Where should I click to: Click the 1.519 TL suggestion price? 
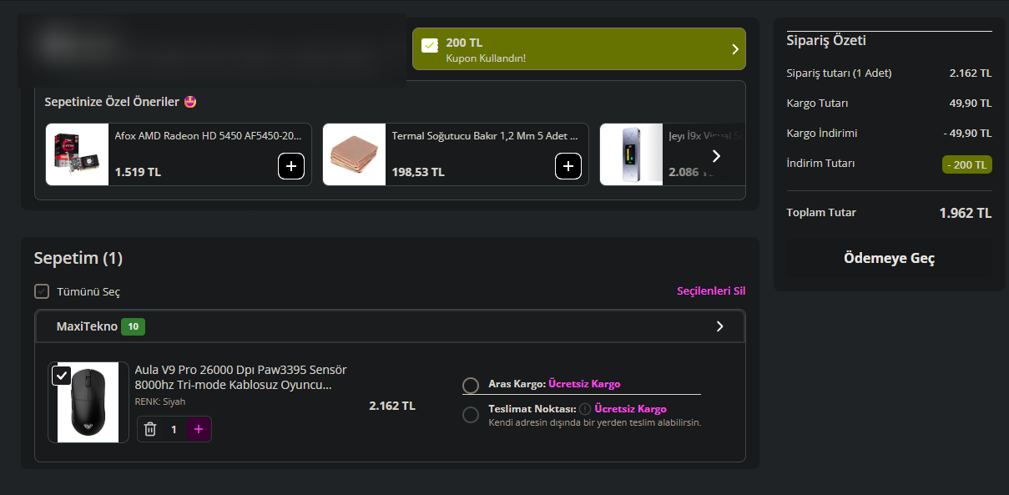coord(138,172)
